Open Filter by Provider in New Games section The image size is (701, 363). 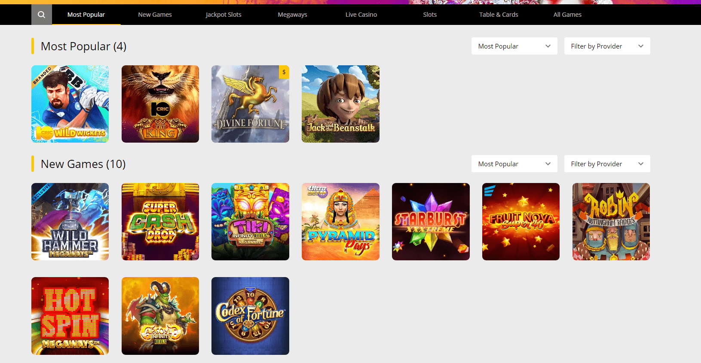click(607, 164)
